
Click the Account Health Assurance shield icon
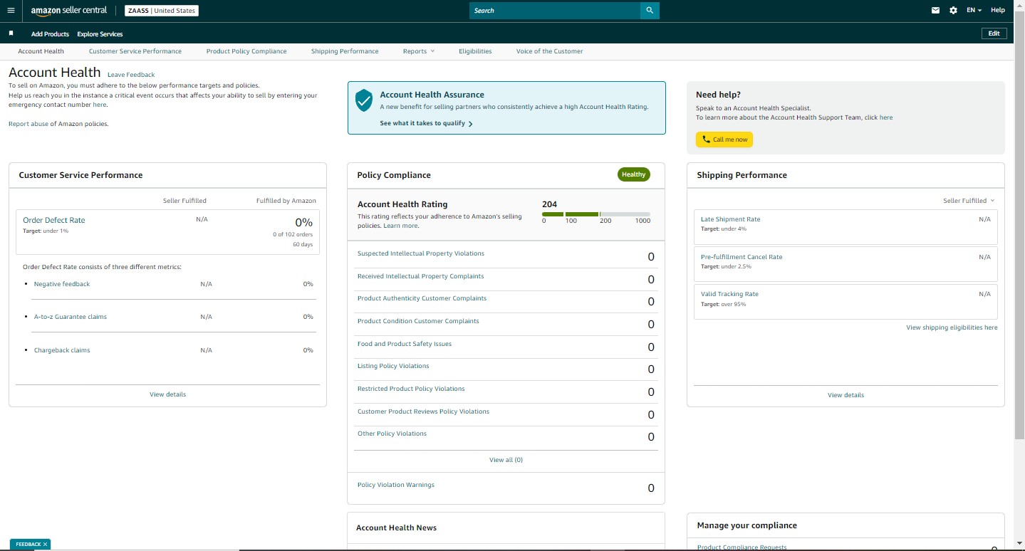point(364,100)
